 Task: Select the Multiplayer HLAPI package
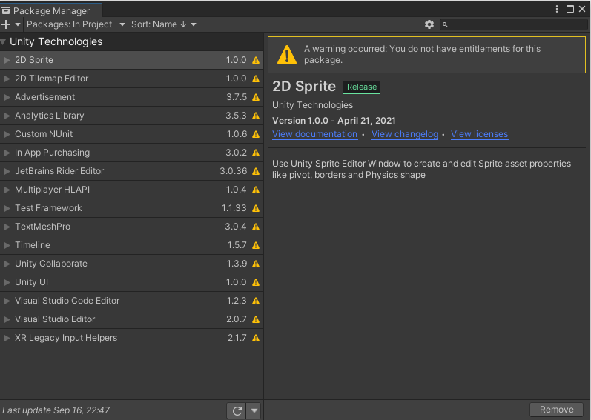coord(131,190)
